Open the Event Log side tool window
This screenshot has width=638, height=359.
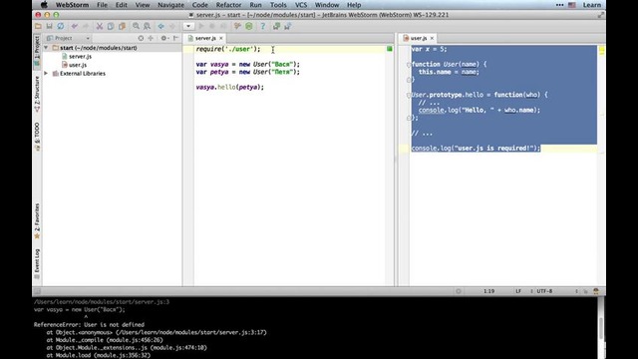tap(37, 263)
